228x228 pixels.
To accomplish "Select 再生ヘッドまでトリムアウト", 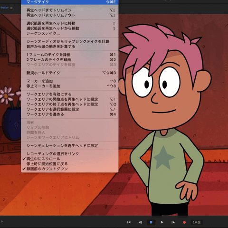I will point(70,15).
